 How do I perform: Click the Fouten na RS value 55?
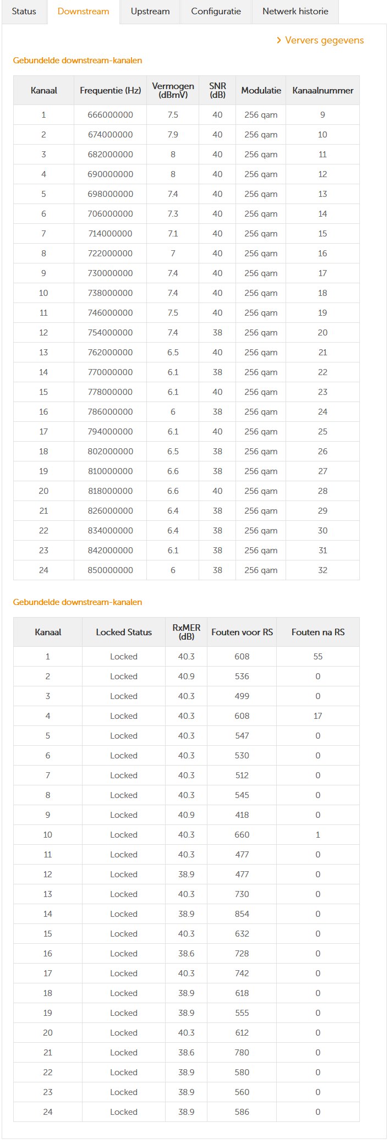click(318, 657)
